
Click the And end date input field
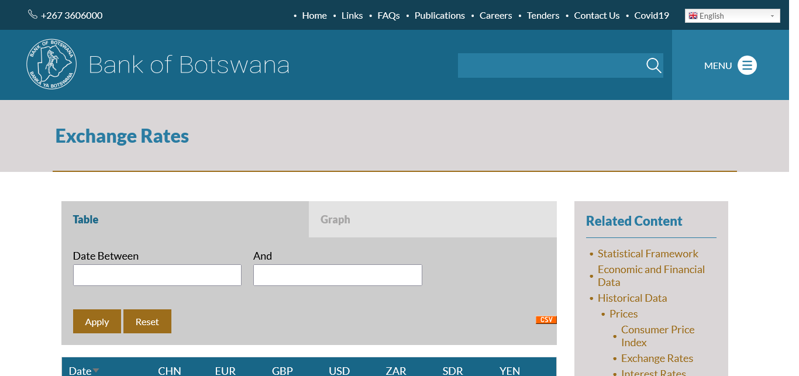tap(337, 275)
